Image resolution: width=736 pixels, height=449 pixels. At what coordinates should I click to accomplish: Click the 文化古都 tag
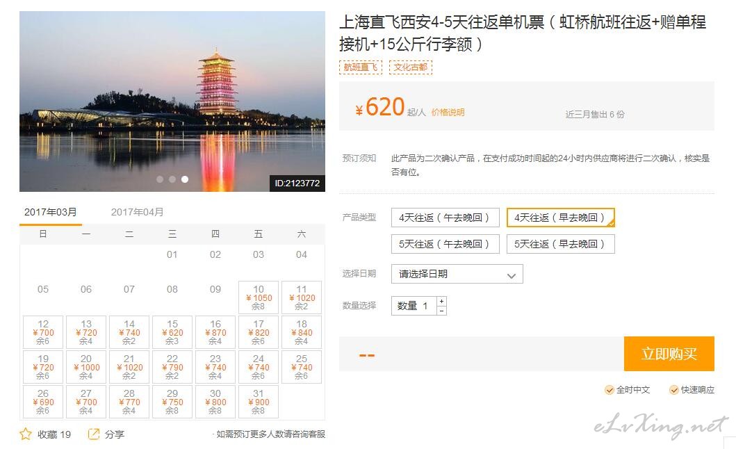point(411,67)
